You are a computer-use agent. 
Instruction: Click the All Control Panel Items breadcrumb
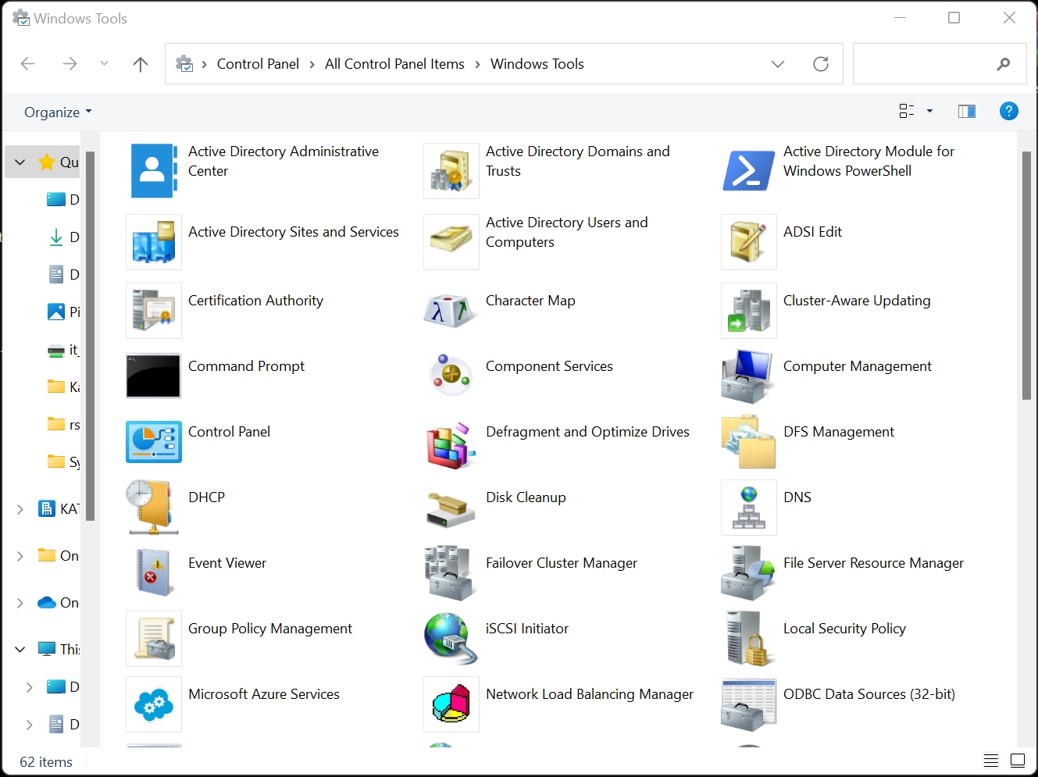tap(394, 64)
